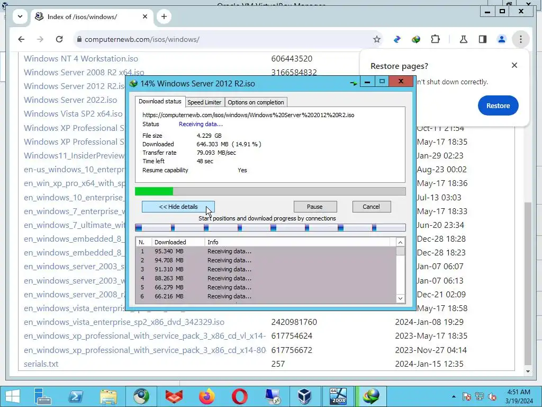This screenshot has height=407, width=542.
Task: Open Windows Server 2008 R2 x64.iso link
Action: pos(84,72)
